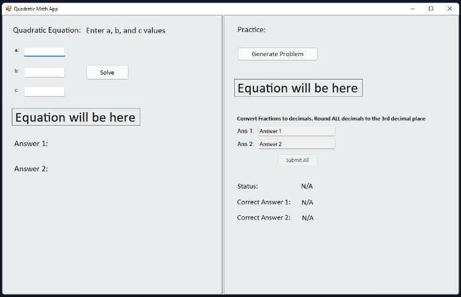Click the Answer 2 practice input field
The height and width of the screenshot is (297, 461).
click(x=297, y=144)
